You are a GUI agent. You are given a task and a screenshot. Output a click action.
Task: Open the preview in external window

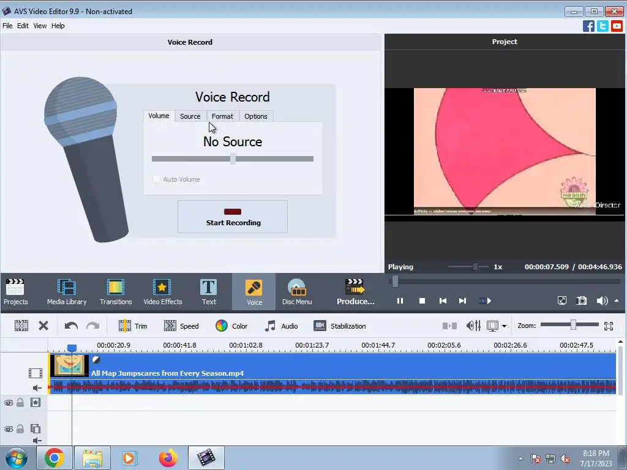point(562,300)
